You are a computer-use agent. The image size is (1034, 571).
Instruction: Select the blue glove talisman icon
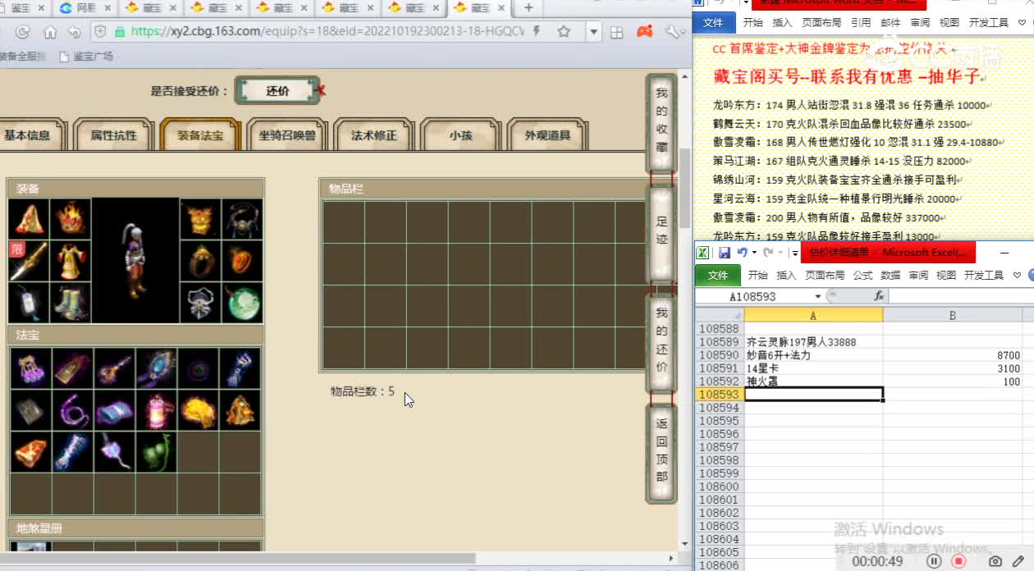240,368
